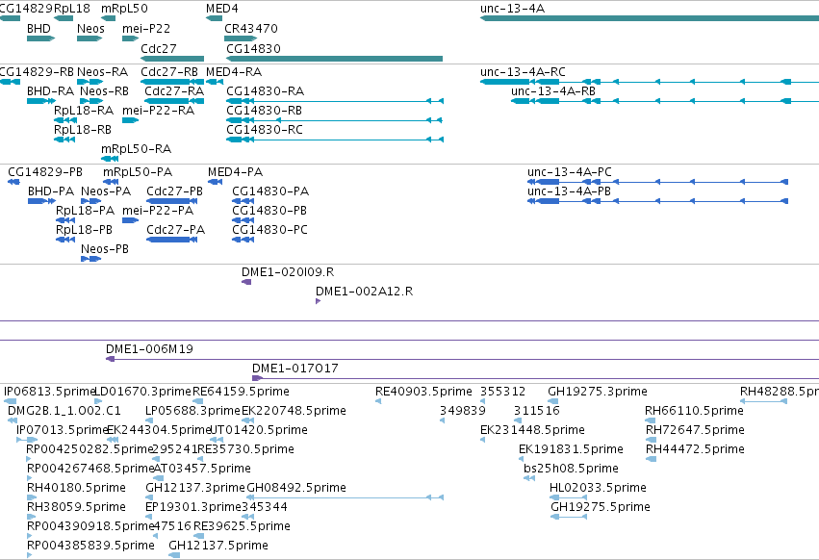Click protein CG14829-PB label
Viewport: 819px width, 560px height.
pos(45,172)
